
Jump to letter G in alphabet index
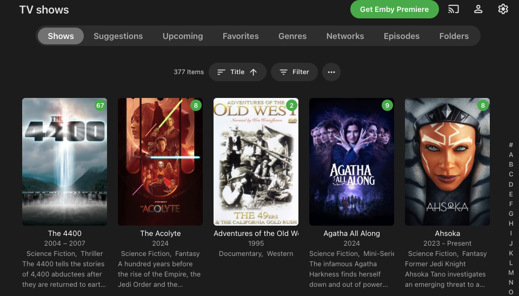click(x=511, y=213)
